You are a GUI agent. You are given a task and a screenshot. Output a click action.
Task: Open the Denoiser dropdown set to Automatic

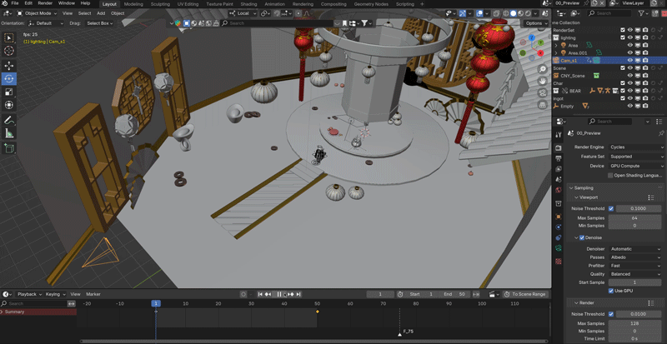634,249
